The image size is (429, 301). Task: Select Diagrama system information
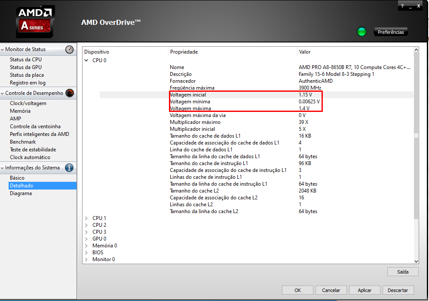tap(21, 193)
